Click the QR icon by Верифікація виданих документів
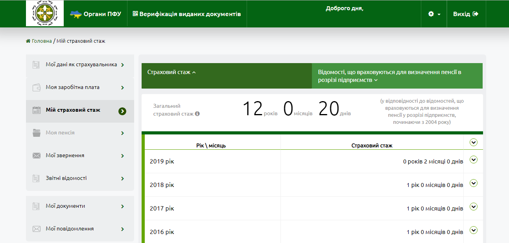This screenshot has height=243, width=509. click(135, 14)
